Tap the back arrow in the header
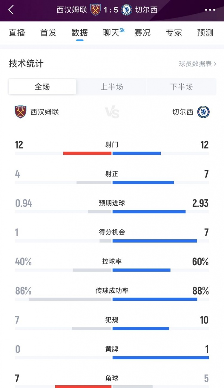The width and height of the screenshot is (224, 388). (x=11, y=10)
